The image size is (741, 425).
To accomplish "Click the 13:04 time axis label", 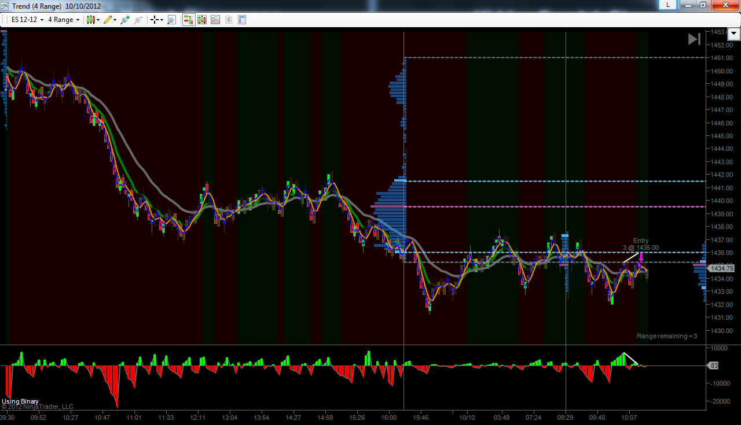I will point(230,417).
